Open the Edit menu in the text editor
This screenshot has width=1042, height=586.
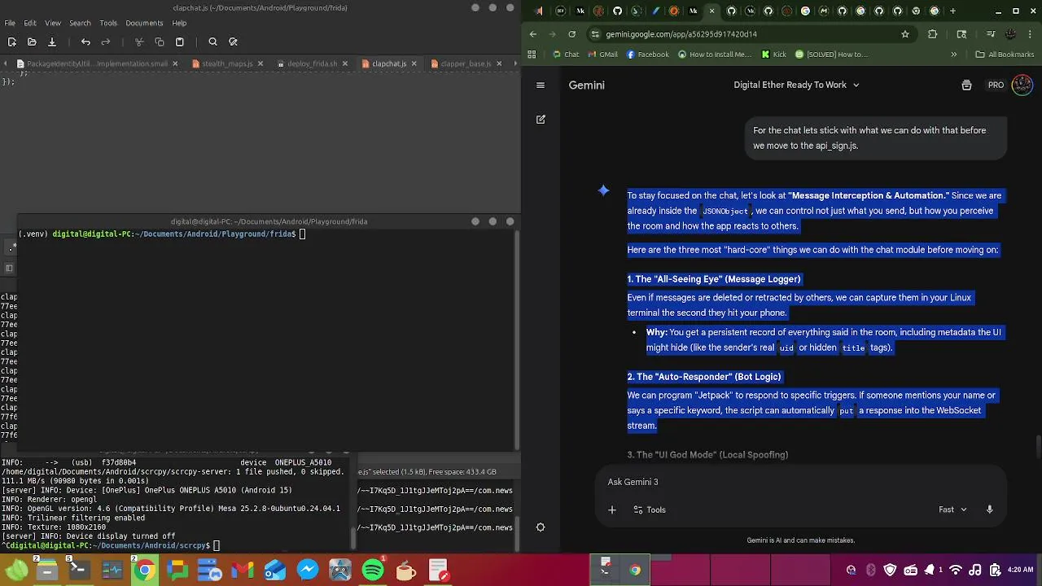pos(30,23)
